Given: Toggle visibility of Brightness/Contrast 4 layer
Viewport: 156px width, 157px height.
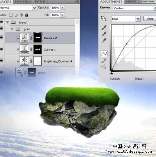Looking at the screenshot, I should tap(2, 61).
